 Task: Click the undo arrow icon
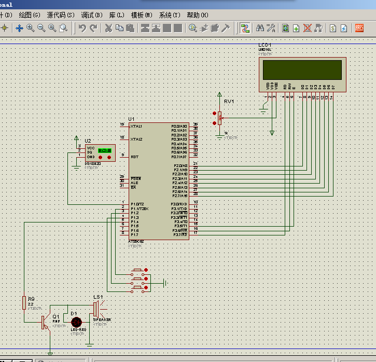pos(82,29)
